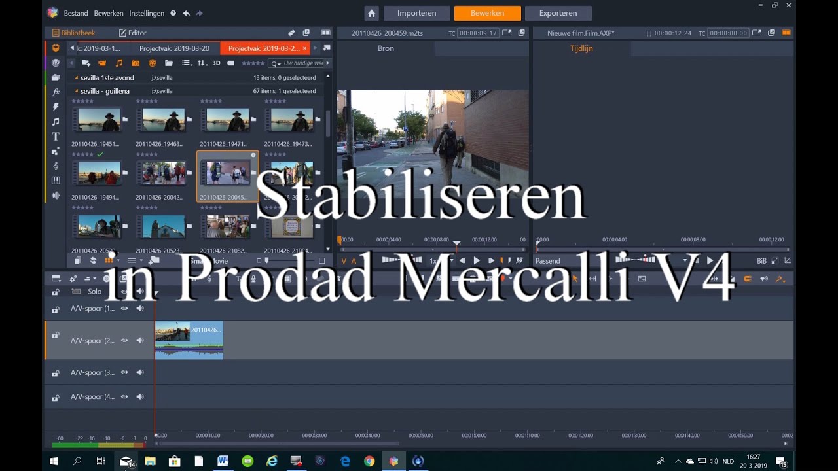838x471 pixels.
Task: Play the source preview
Action: tap(477, 261)
